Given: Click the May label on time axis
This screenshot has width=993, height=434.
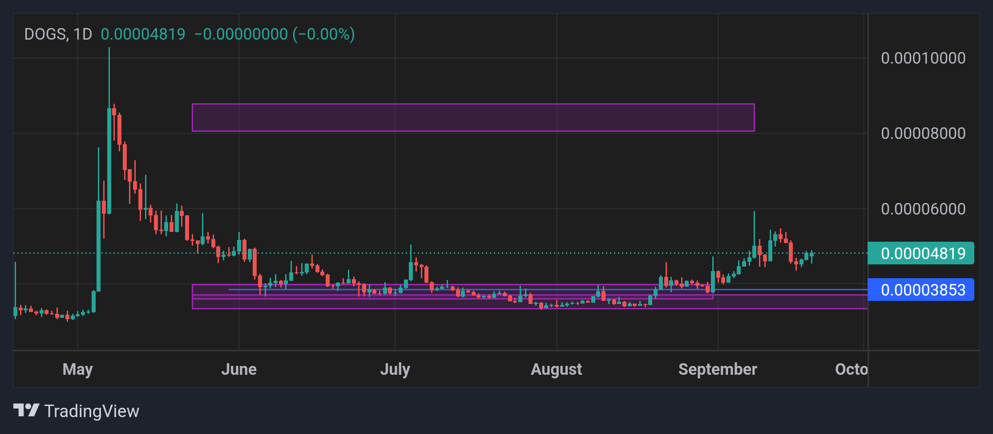Looking at the screenshot, I should pyautogui.click(x=78, y=369).
